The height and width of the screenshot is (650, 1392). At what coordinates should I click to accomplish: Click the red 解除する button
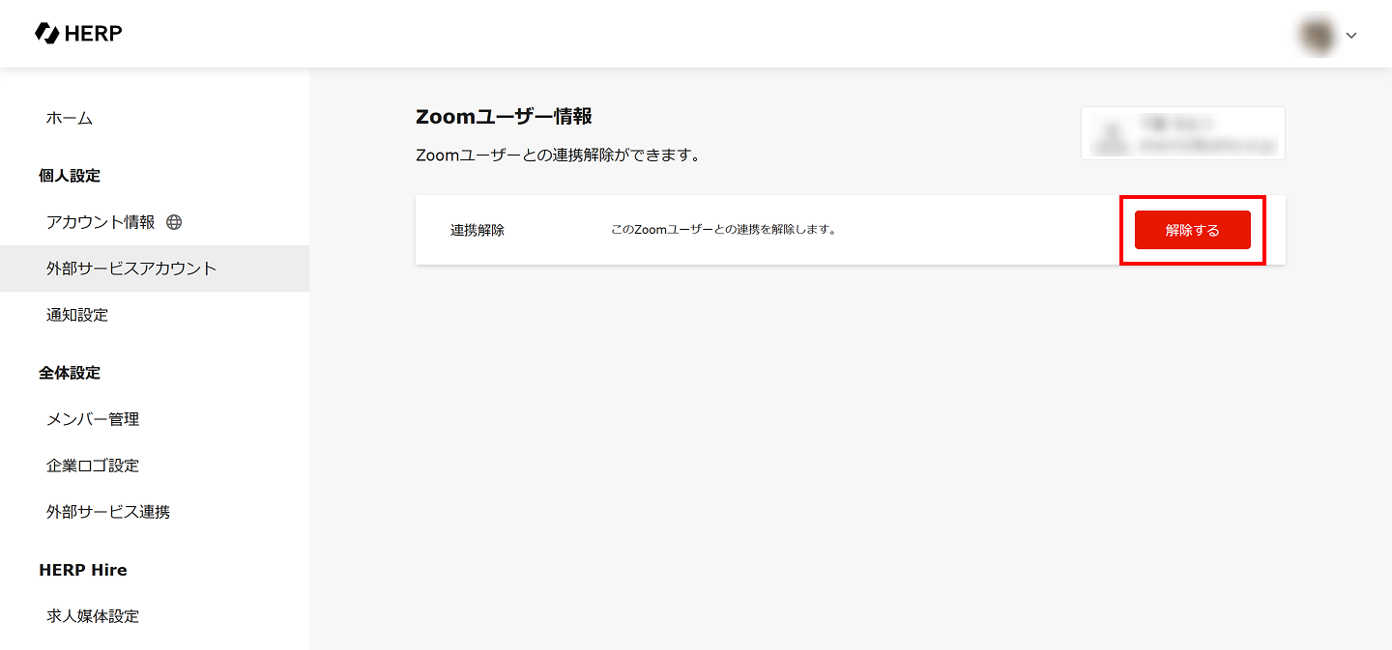(x=1193, y=230)
